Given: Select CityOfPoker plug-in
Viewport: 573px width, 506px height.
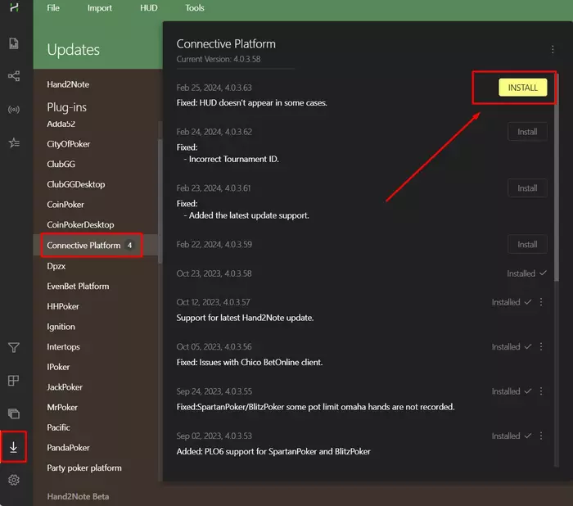Looking at the screenshot, I should click(x=68, y=144).
